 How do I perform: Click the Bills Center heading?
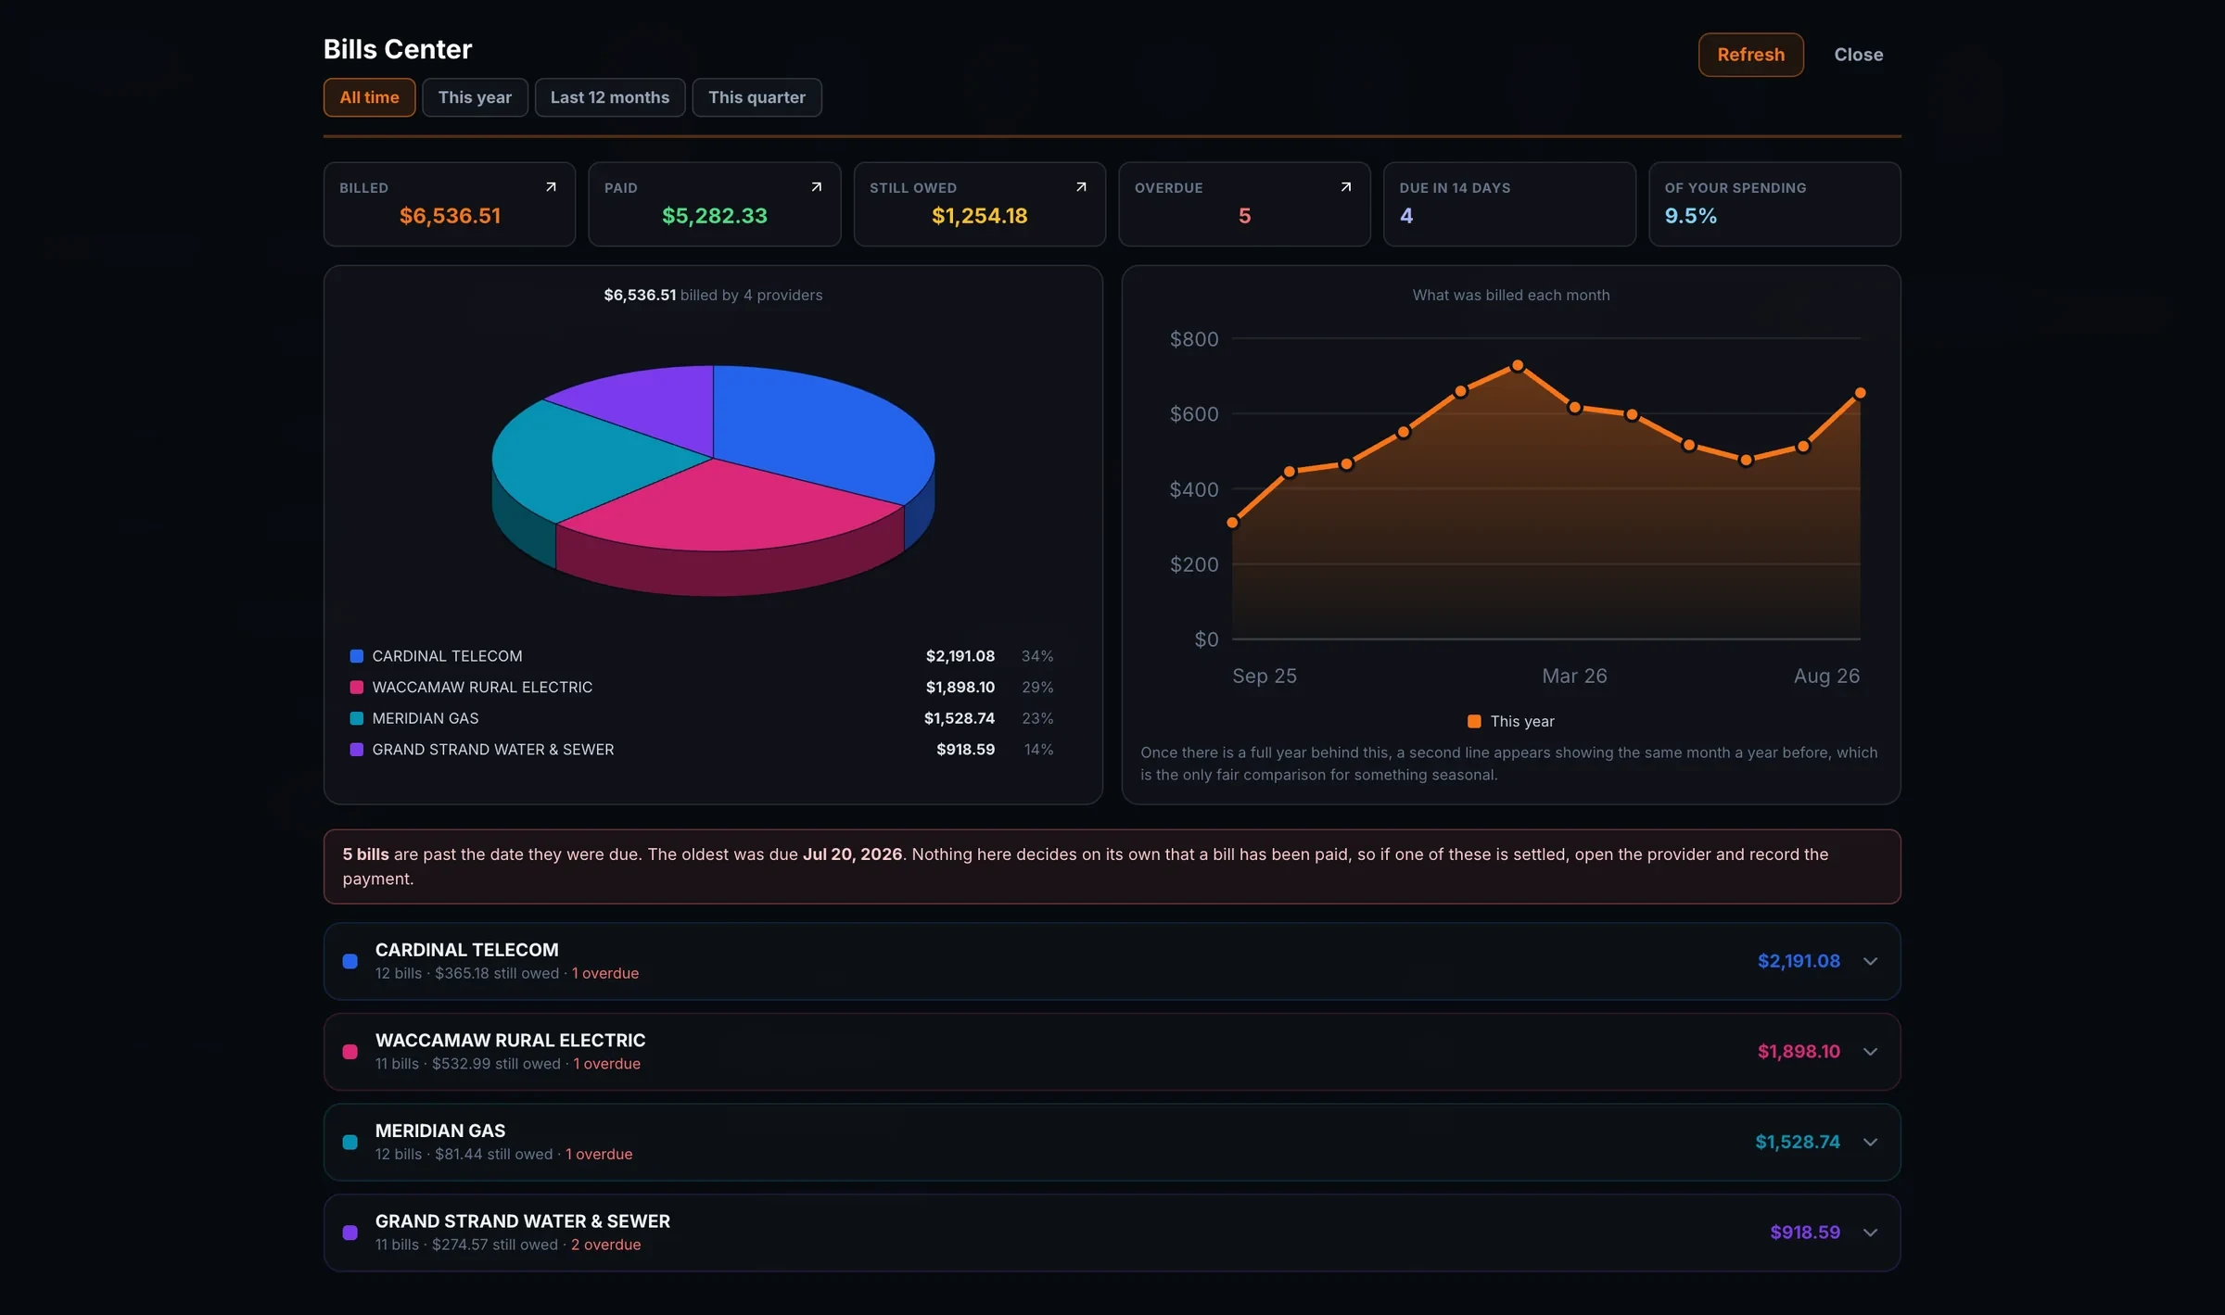pyautogui.click(x=398, y=49)
